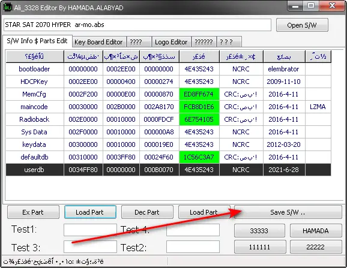This screenshot has height=268, width=347.
Task: Click offset 0002F200 in MemCfg row
Action: coord(83,94)
